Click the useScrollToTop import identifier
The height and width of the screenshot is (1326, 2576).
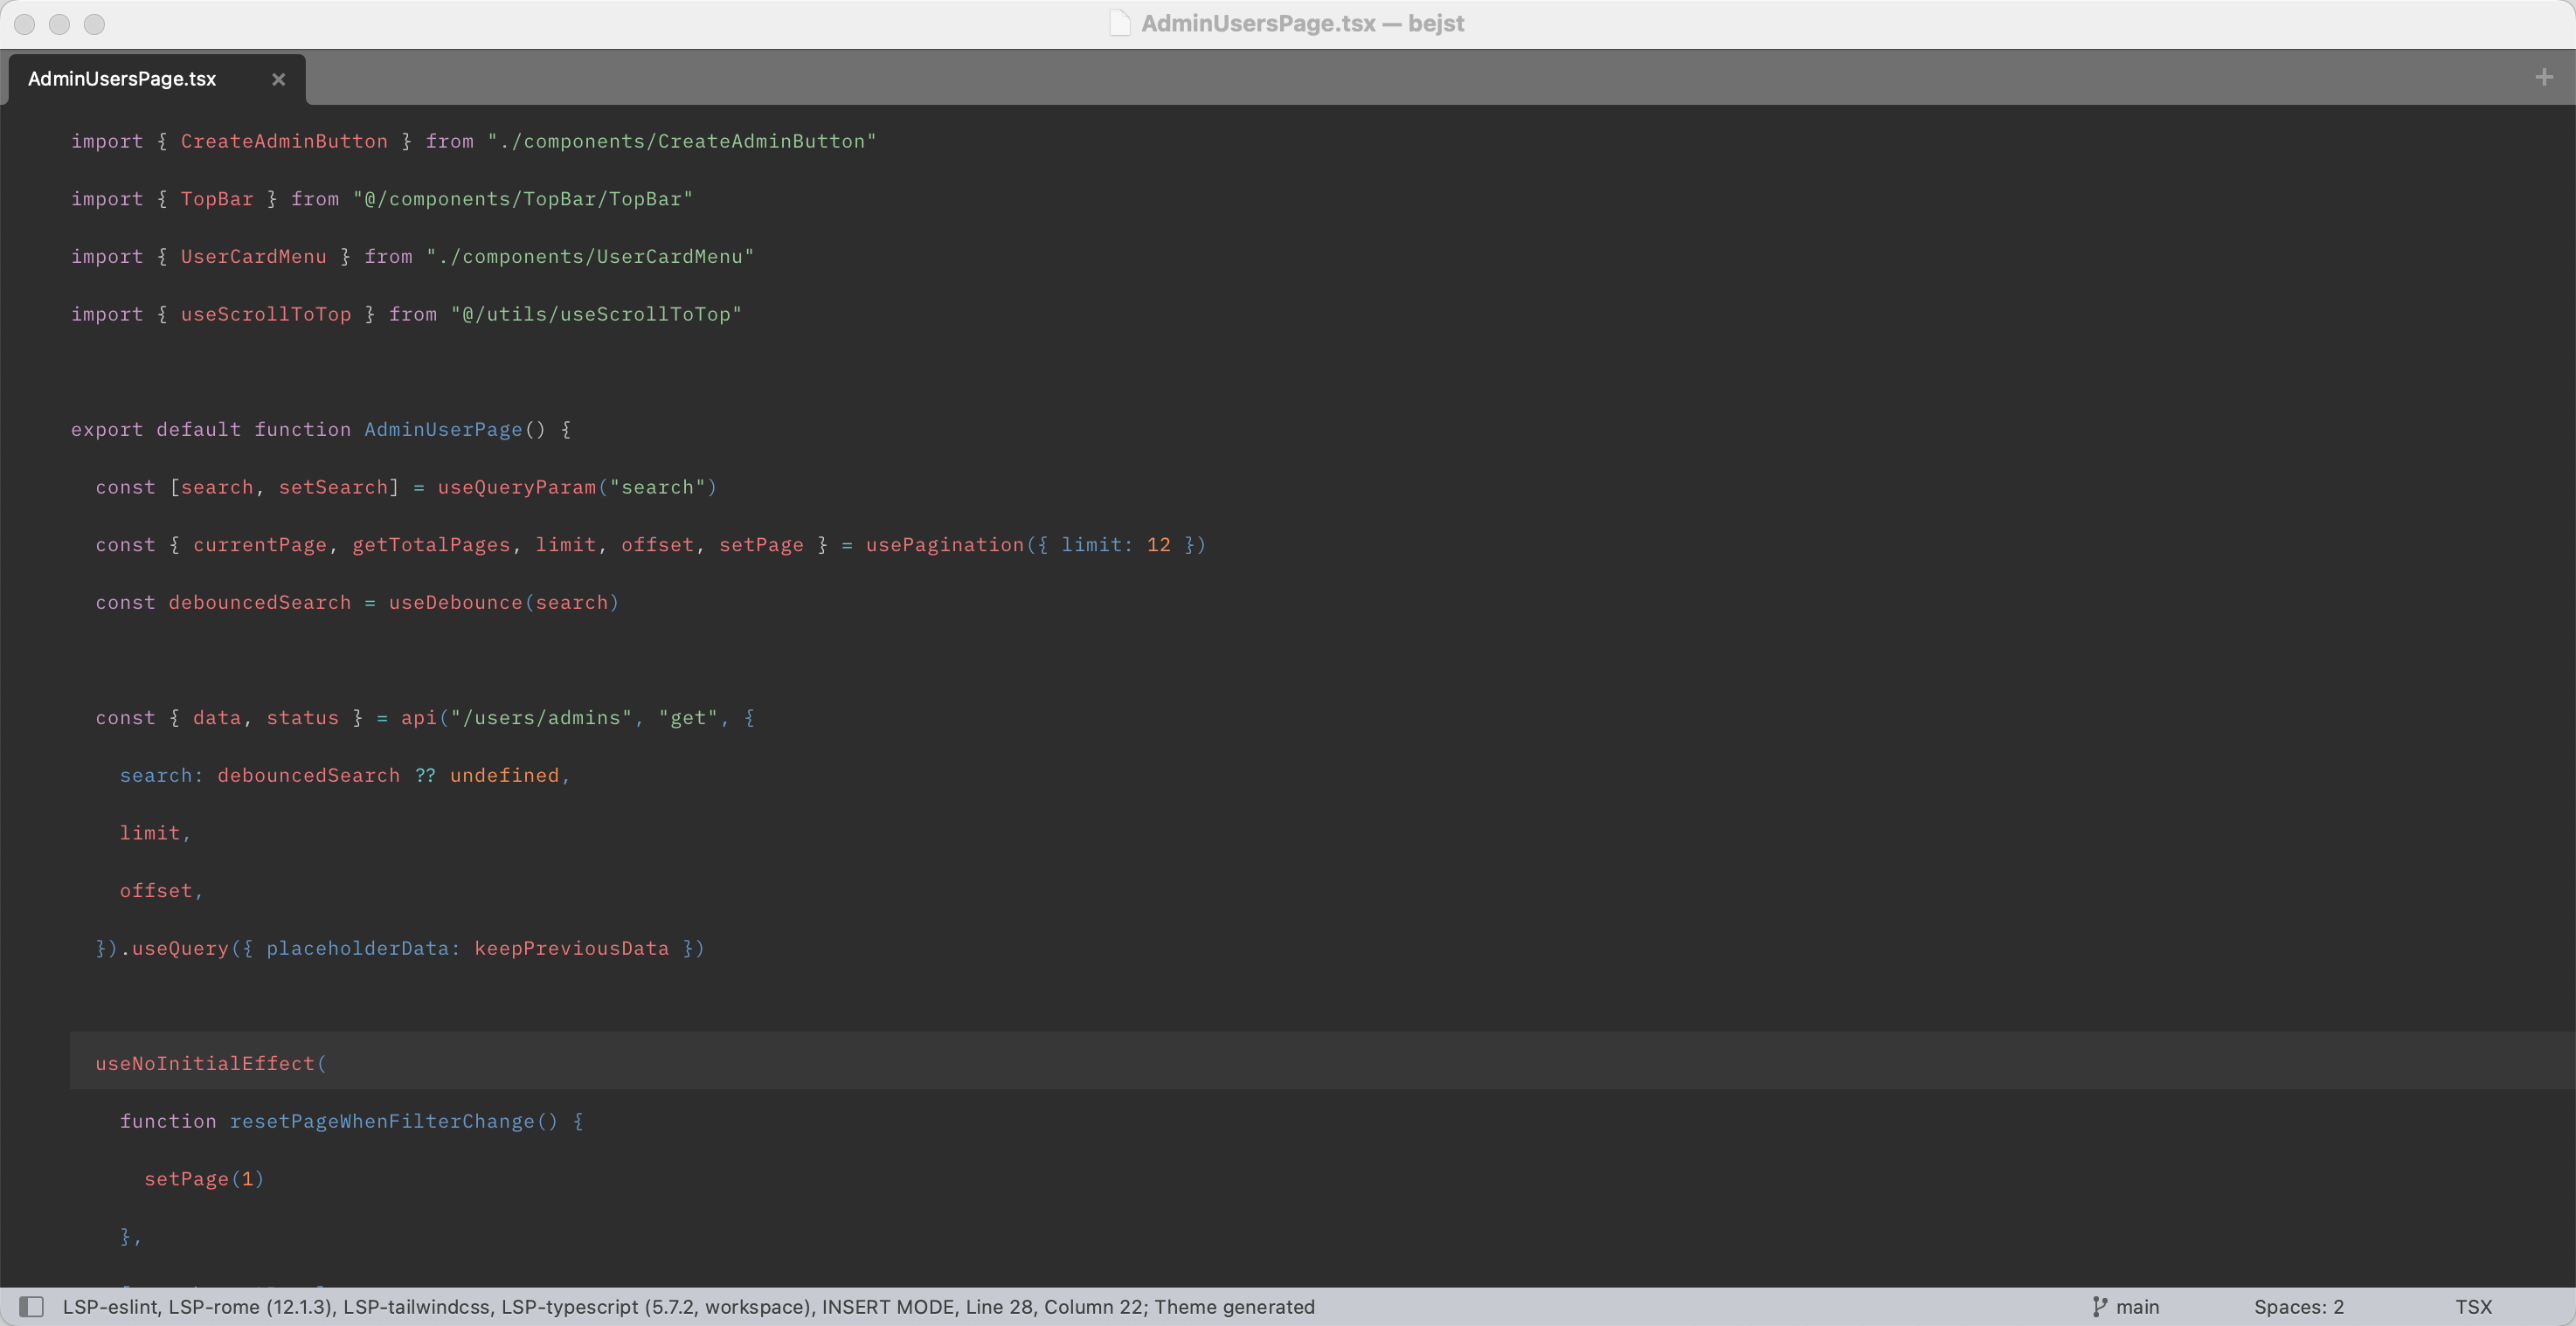click(x=265, y=314)
